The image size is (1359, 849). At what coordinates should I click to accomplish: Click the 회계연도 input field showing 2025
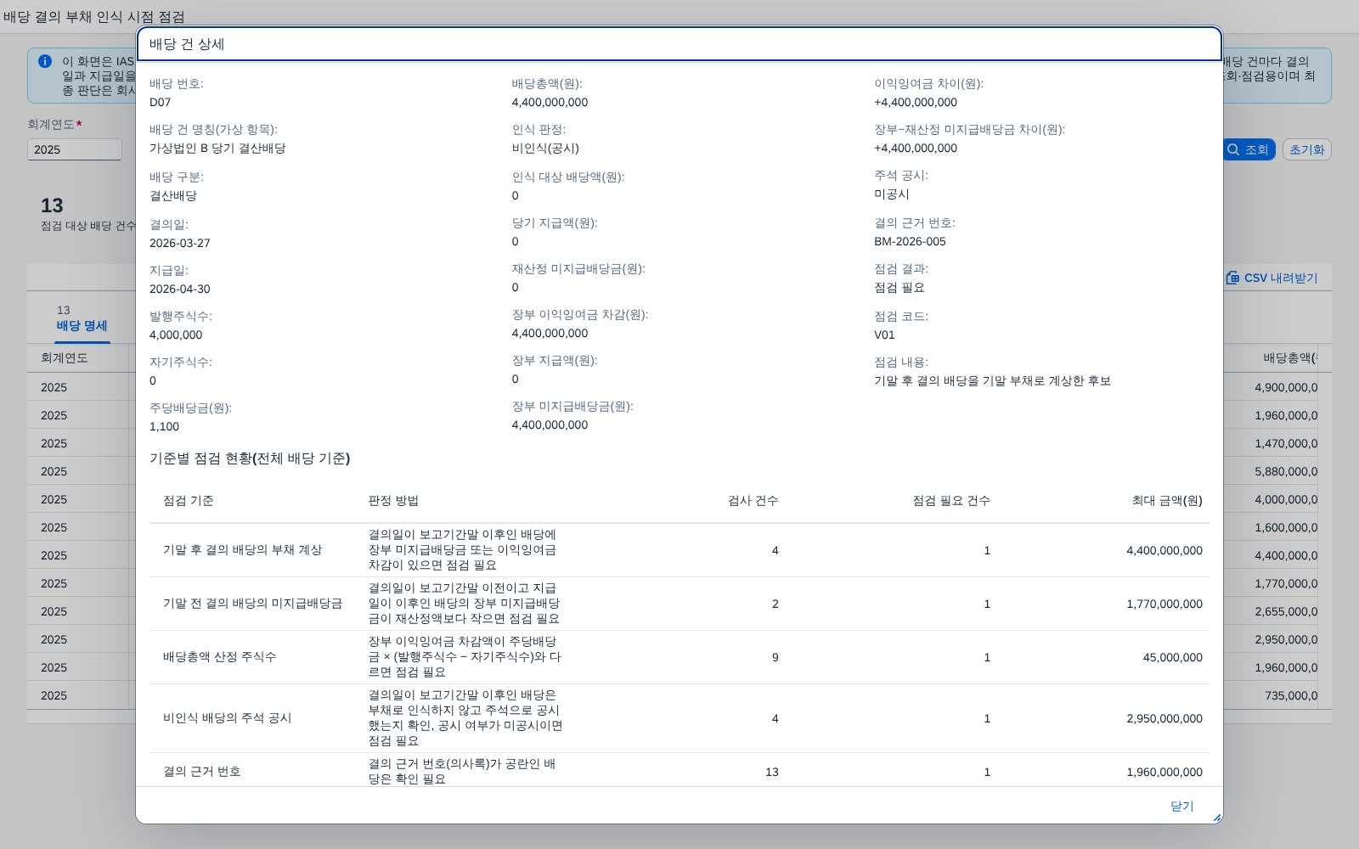(75, 149)
